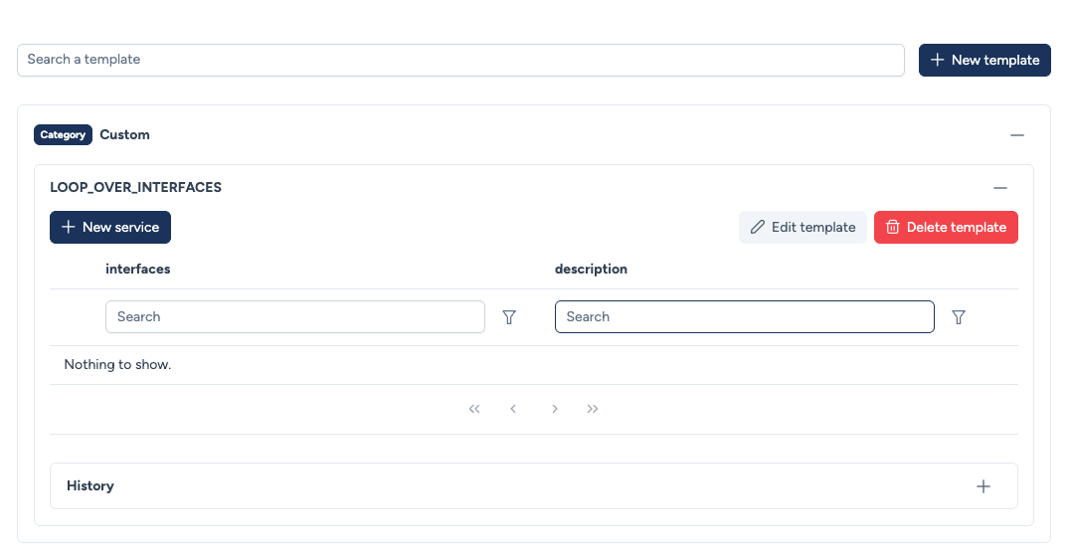The width and height of the screenshot is (1072, 560).
Task: Click the description column header
Action: coord(591,269)
